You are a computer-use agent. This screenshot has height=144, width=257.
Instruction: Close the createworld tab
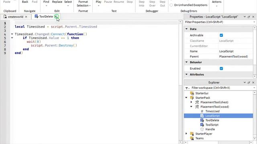26,17
